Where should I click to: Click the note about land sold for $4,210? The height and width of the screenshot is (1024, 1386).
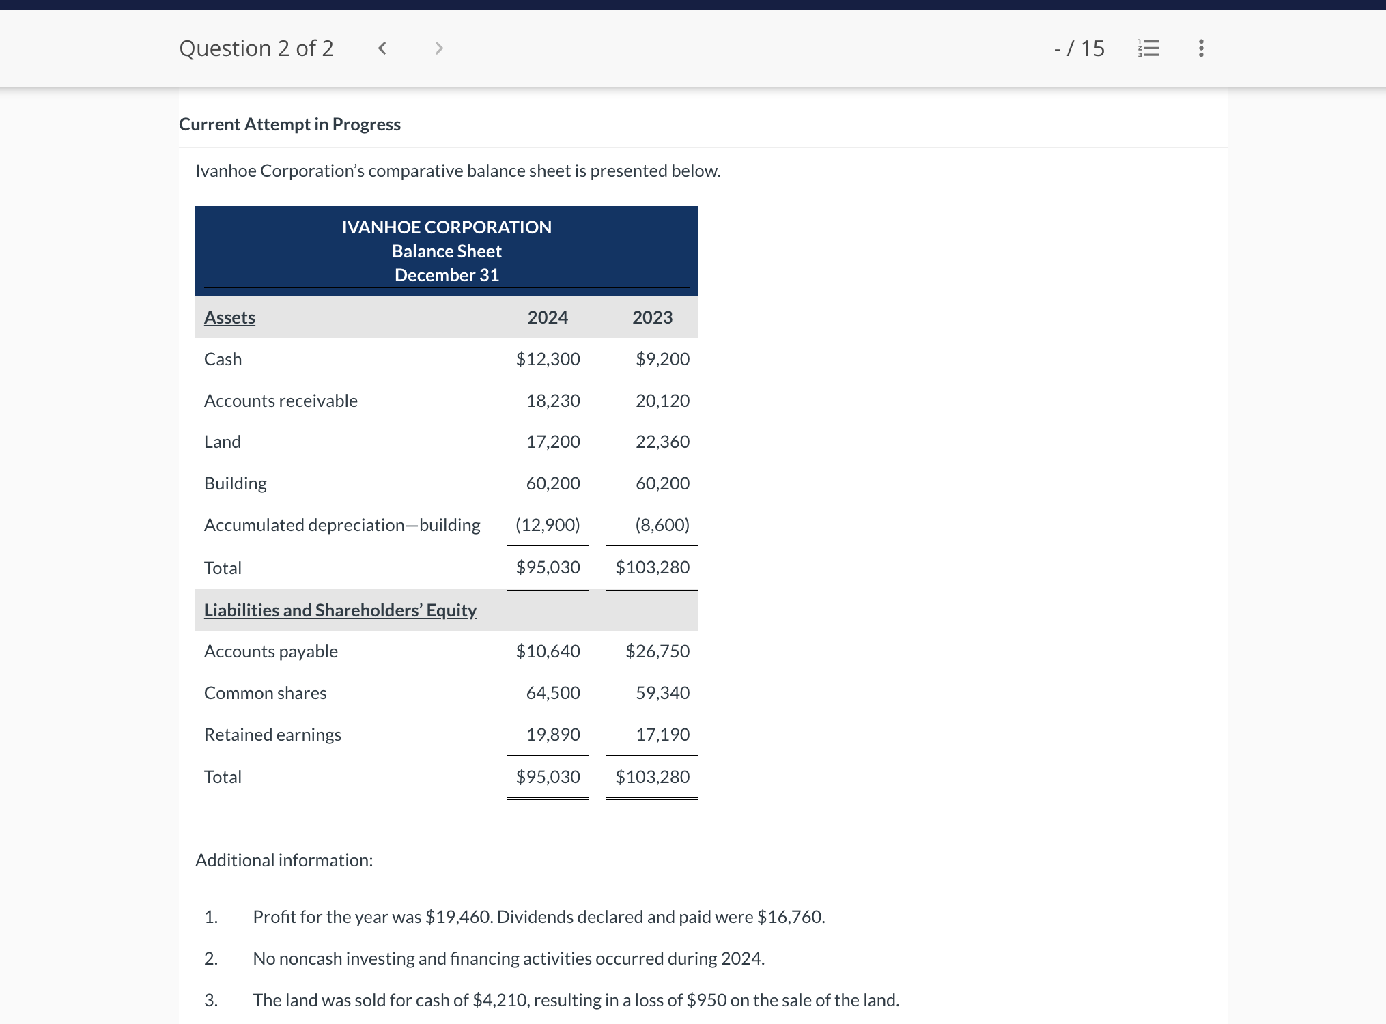(x=576, y=999)
